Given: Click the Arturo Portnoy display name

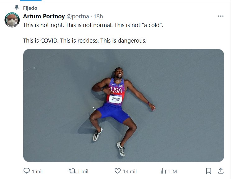Looking at the screenshot, I should pyautogui.click(x=44, y=16).
